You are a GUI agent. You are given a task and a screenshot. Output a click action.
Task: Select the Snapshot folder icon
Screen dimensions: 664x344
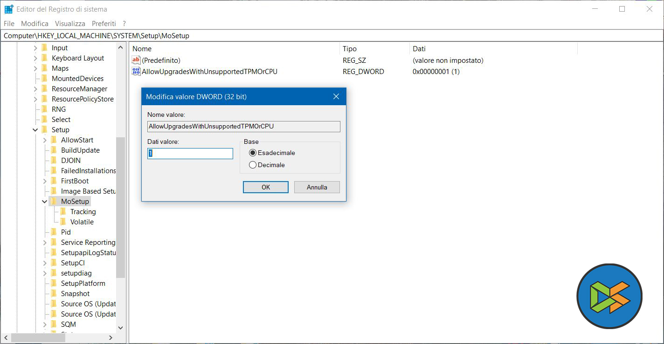(54, 293)
